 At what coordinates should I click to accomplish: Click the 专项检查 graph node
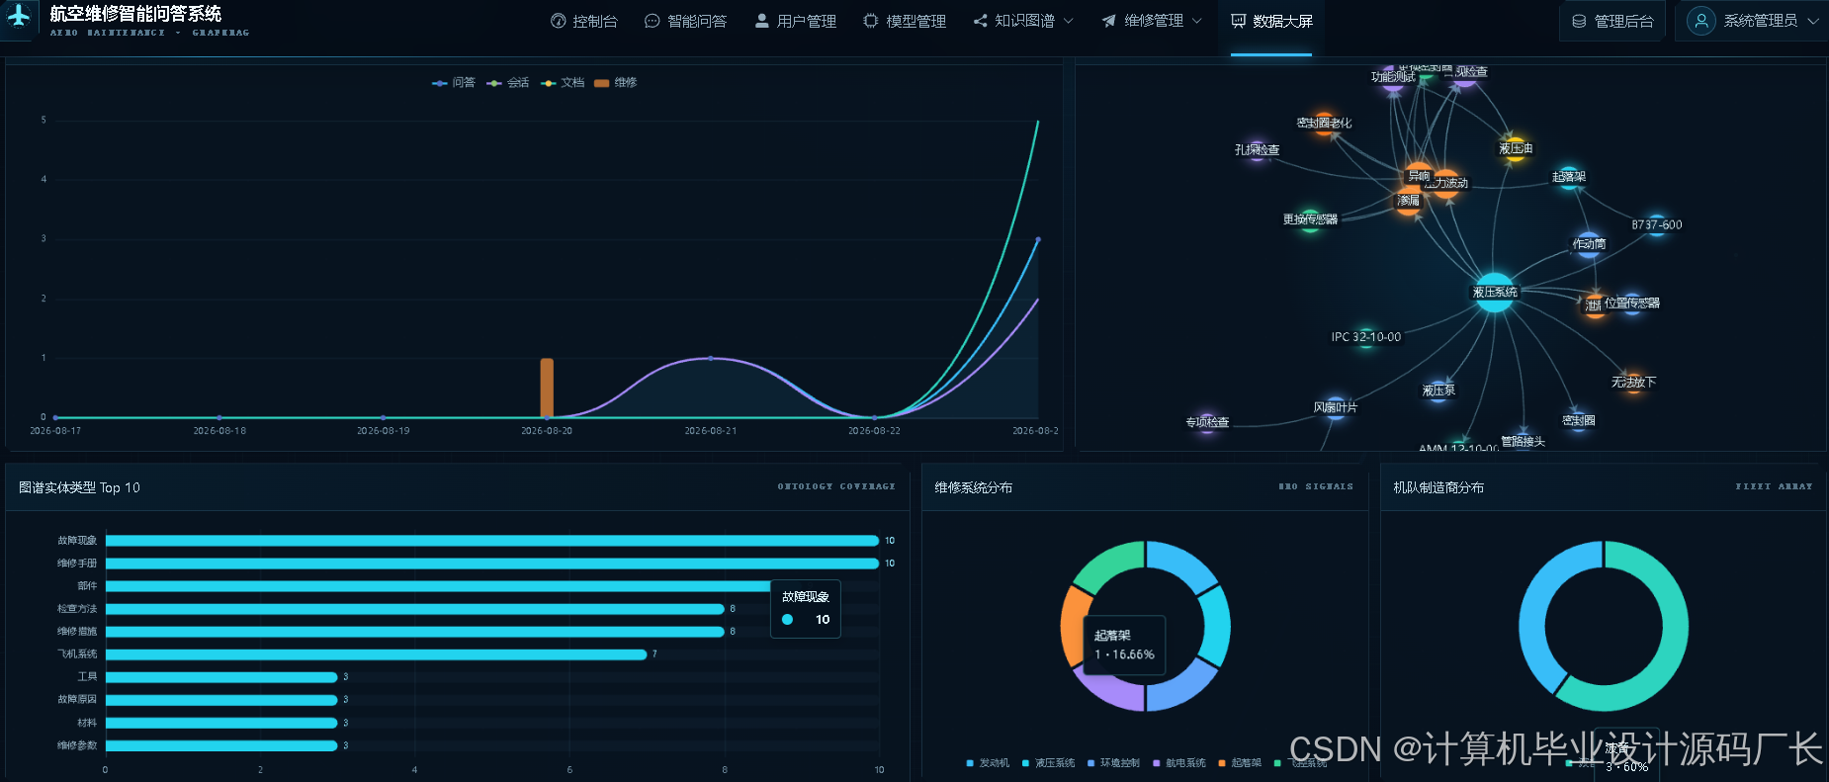(x=1207, y=422)
